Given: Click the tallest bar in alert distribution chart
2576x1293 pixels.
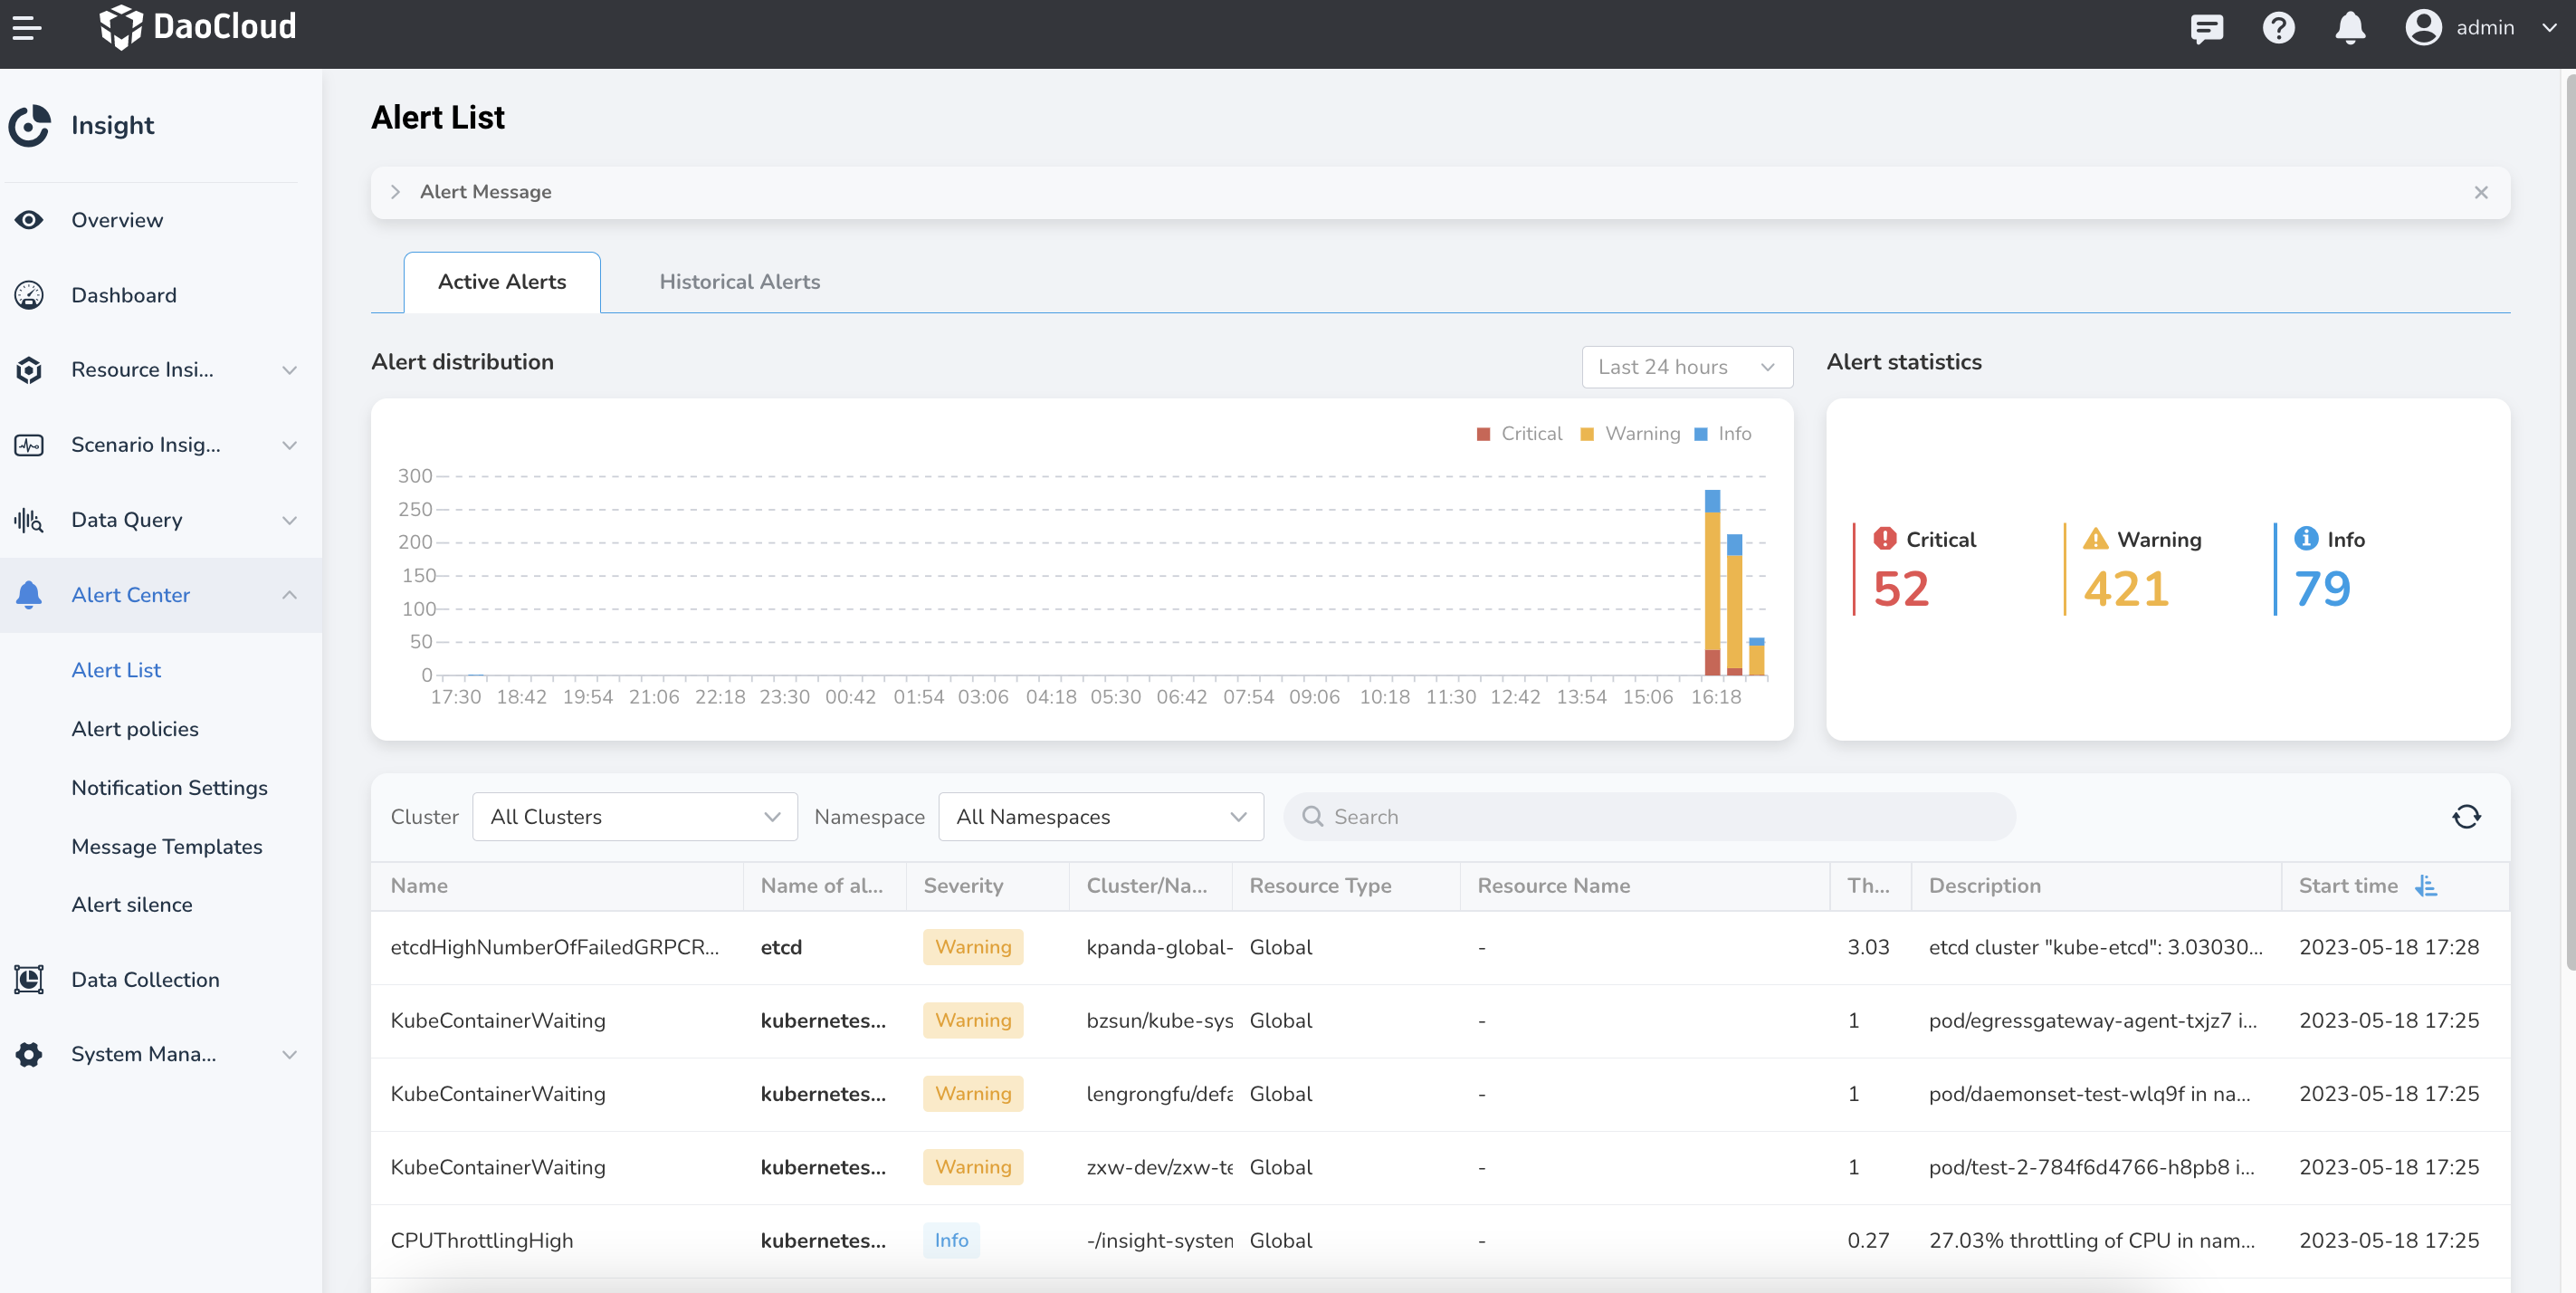Looking at the screenshot, I should [x=1712, y=583].
